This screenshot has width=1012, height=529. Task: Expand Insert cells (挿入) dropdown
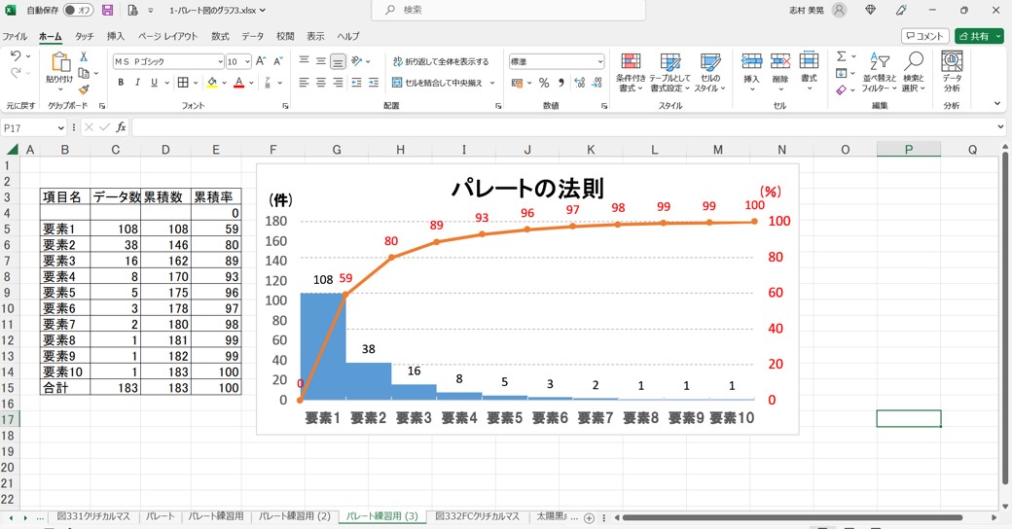752,89
